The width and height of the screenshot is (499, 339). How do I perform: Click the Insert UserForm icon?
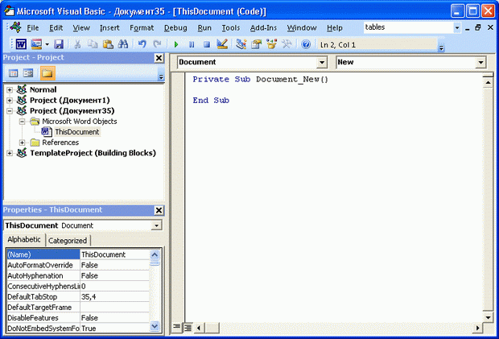(36, 44)
